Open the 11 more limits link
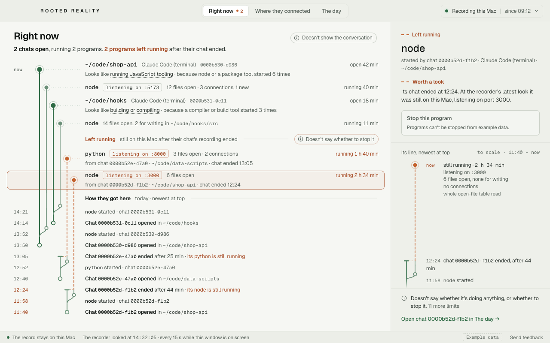 coord(443,306)
